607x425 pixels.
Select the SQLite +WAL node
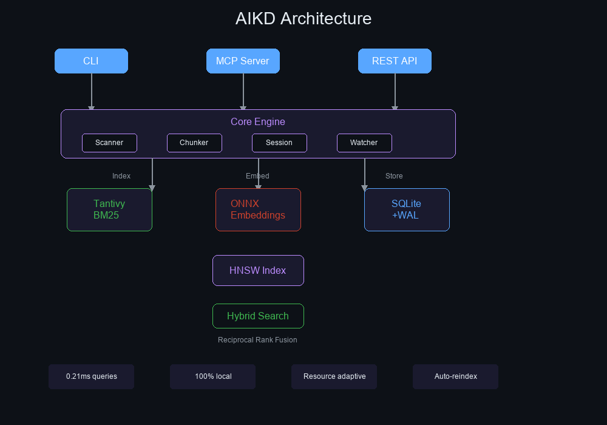[407, 210]
